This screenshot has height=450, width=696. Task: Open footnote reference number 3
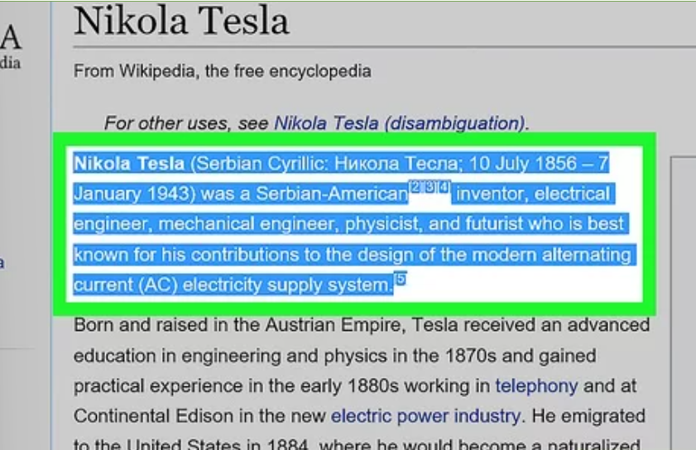(x=430, y=188)
